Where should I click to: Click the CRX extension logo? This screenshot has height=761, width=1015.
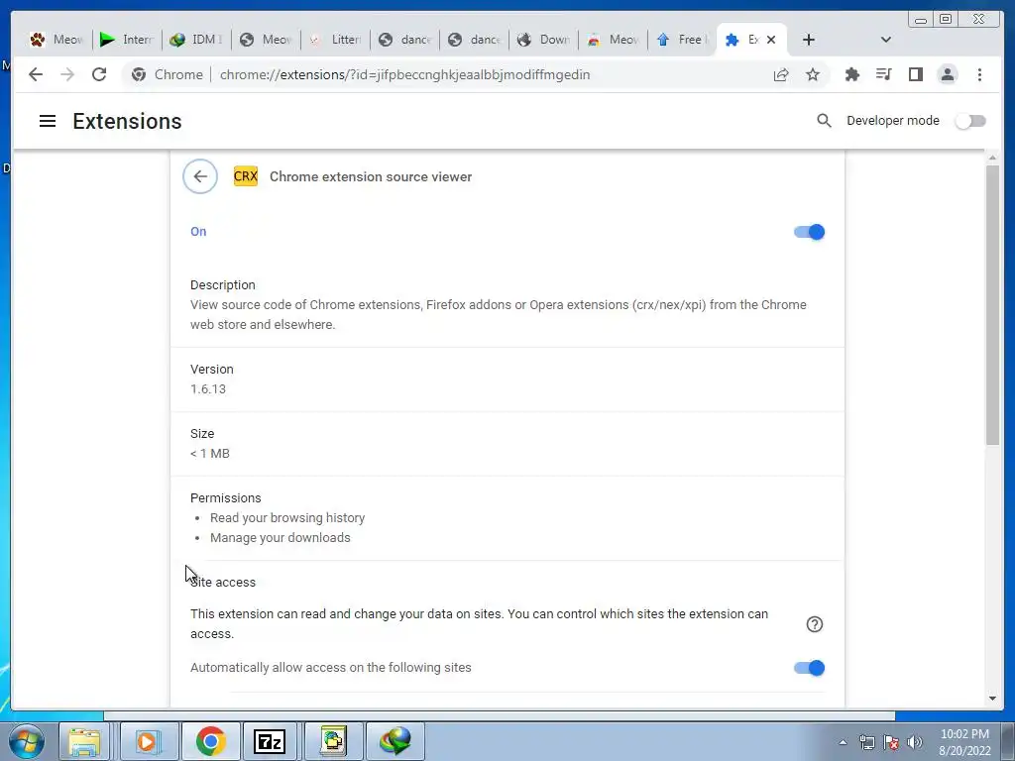click(246, 176)
